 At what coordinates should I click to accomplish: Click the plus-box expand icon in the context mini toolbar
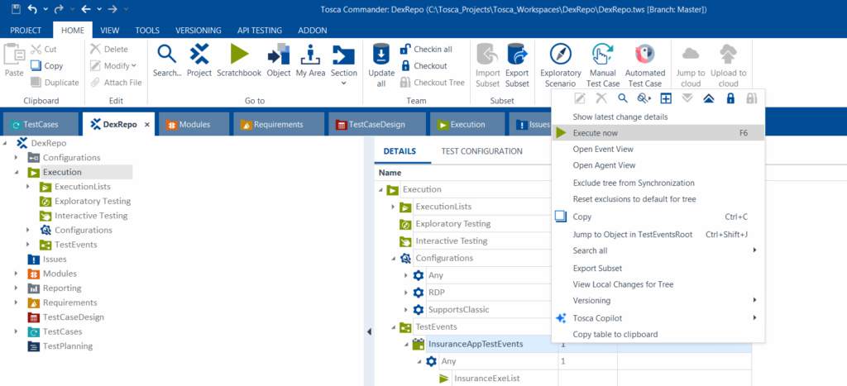pos(666,98)
